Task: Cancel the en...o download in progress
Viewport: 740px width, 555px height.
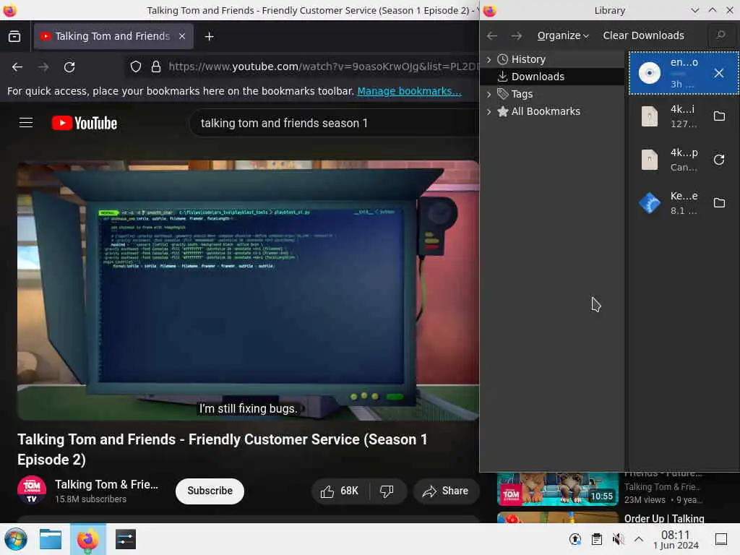Action: coord(719,73)
